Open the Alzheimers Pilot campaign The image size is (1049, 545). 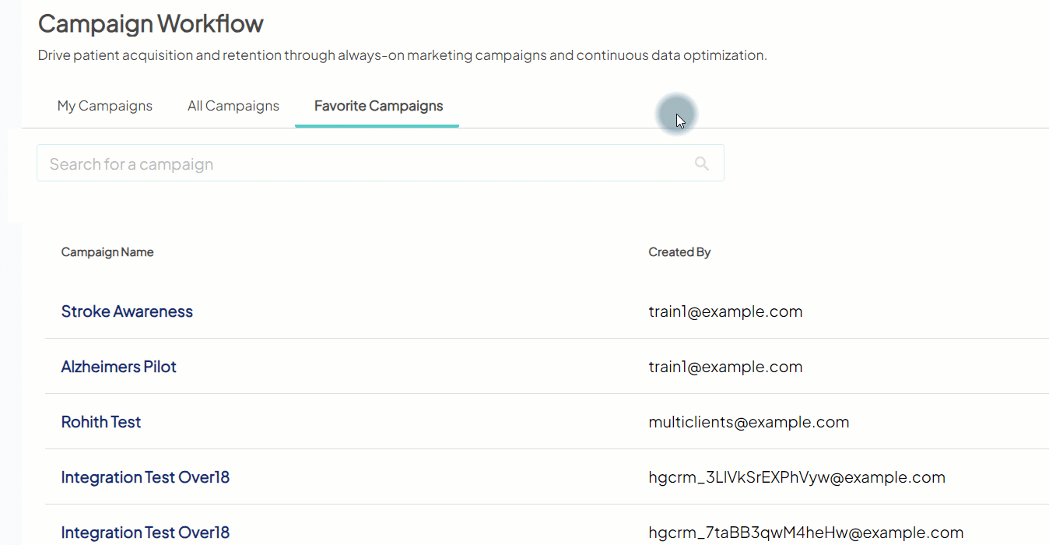(x=119, y=367)
